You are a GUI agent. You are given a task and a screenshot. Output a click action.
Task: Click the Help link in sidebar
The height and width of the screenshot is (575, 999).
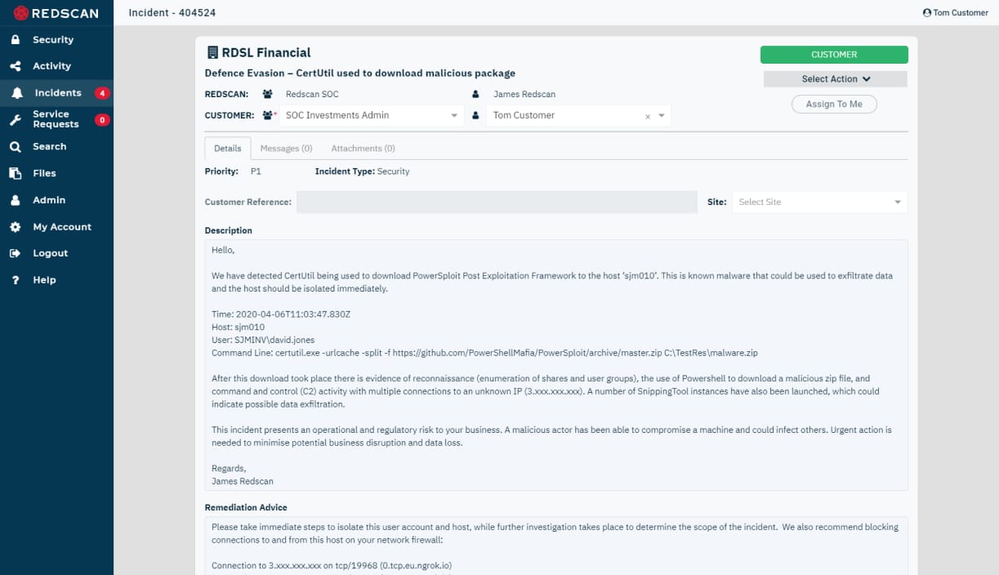pyautogui.click(x=44, y=280)
